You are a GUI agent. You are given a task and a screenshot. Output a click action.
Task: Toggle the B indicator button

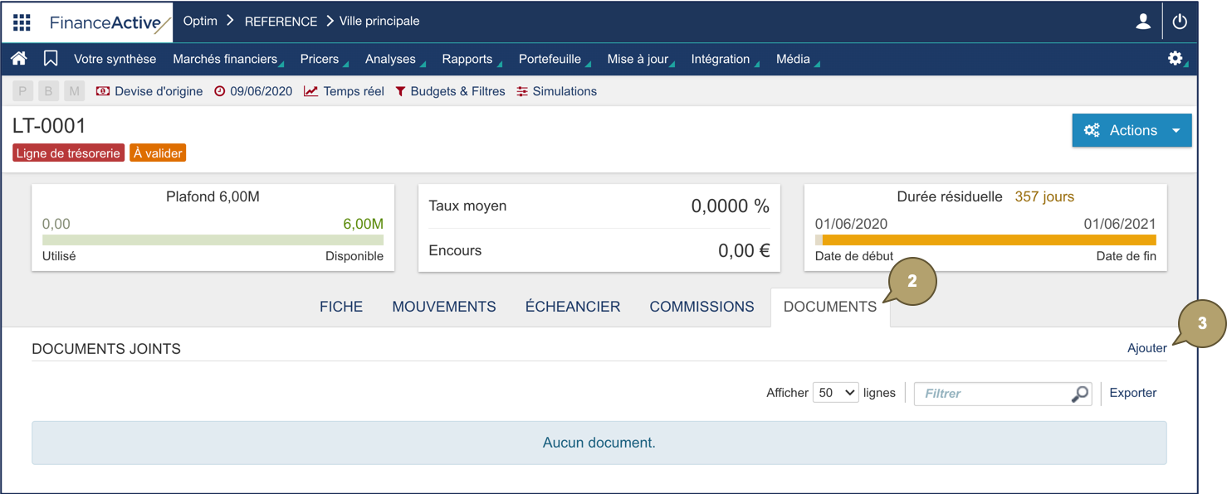[x=48, y=90]
